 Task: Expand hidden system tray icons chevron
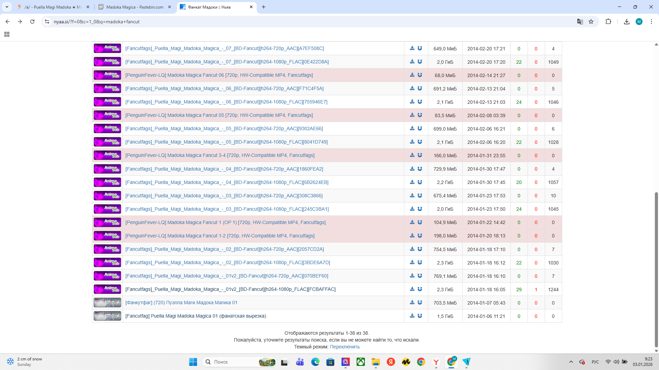[571, 362]
